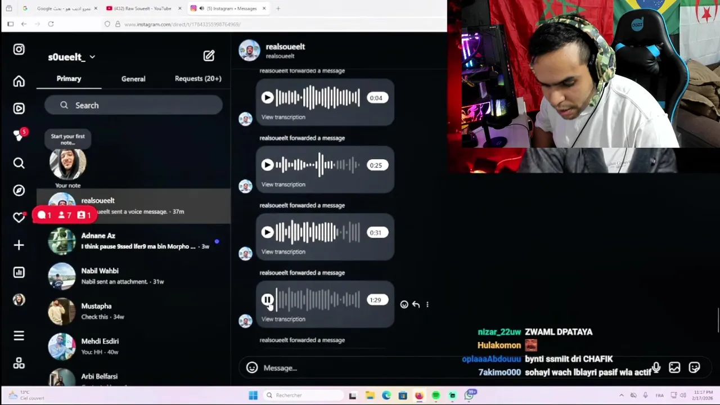Open Meta apps icon at sidebar bottom
Screen dimensions: 720x405
pos(19,363)
